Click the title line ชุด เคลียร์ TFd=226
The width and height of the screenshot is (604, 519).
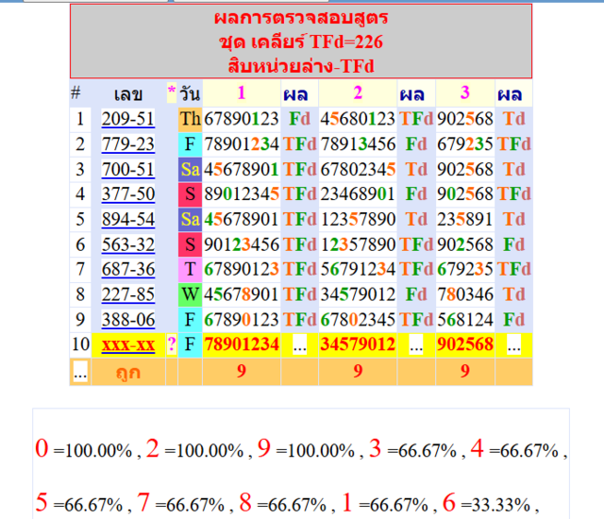coord(301,42)
